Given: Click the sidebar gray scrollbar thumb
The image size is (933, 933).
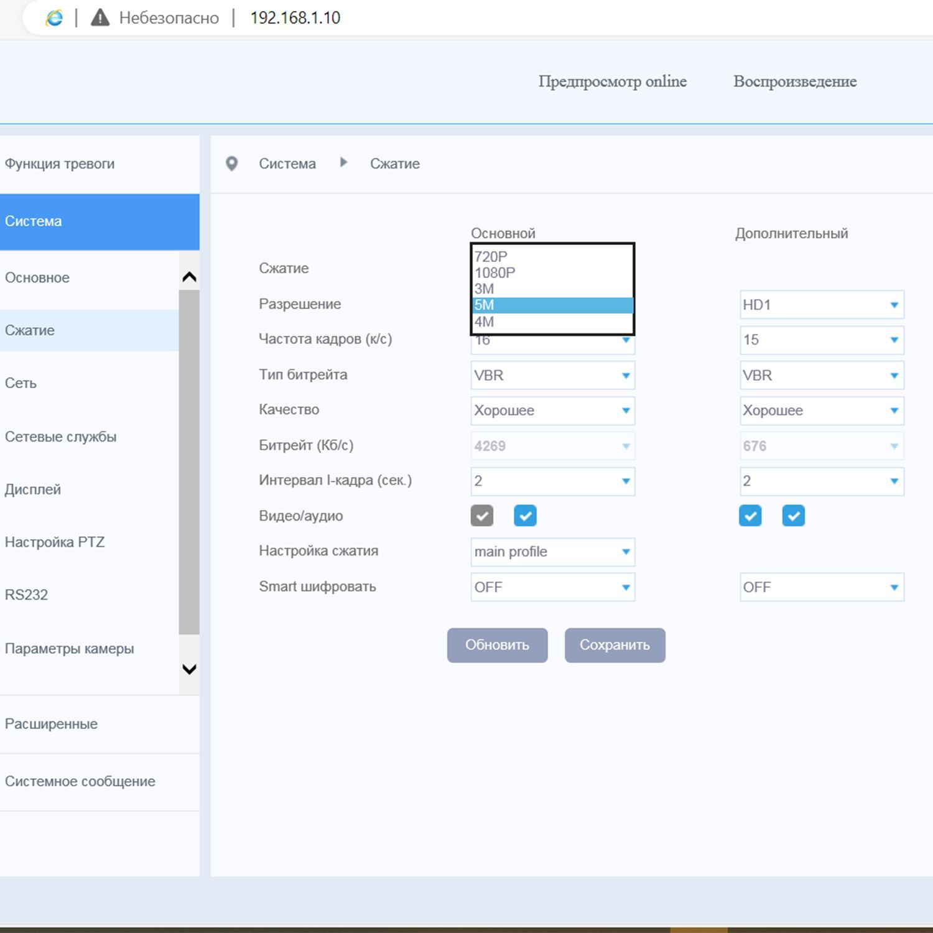Looking at the screenshot, I should (189, 462).
